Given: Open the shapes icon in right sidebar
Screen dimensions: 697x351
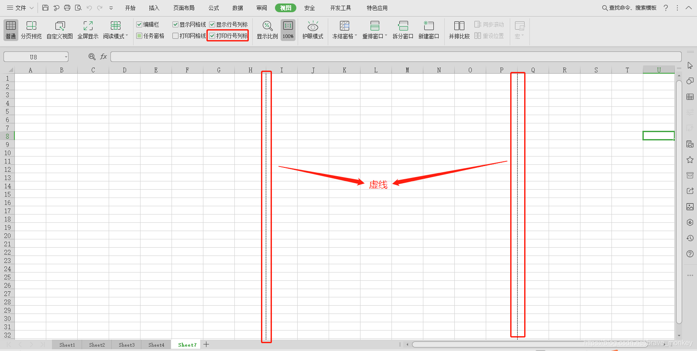Looking at the screenshot, I should pos(690,81).
